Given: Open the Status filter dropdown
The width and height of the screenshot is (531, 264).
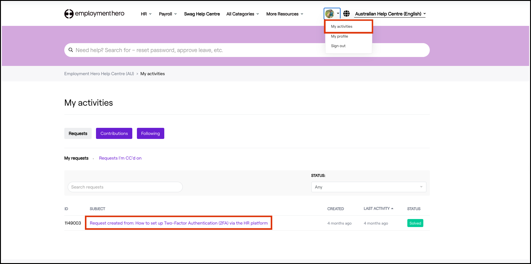Looking at the screenshot, I should pos(369,187).
